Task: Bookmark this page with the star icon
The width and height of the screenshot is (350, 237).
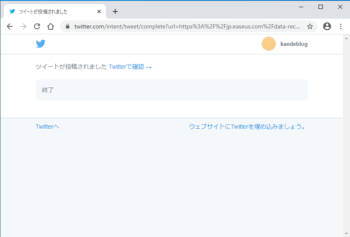Action: coord(310,26)
